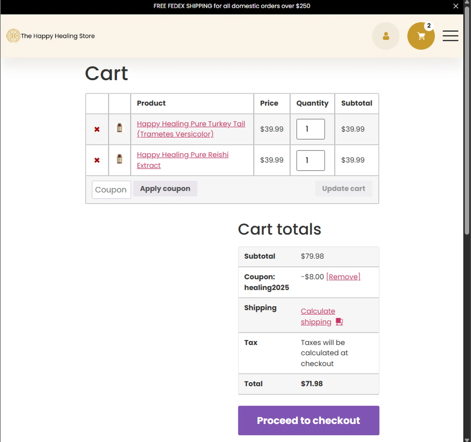This screenshot has height=442, width=471.
Task: Select the $71.98 total value
Action: 312,384
